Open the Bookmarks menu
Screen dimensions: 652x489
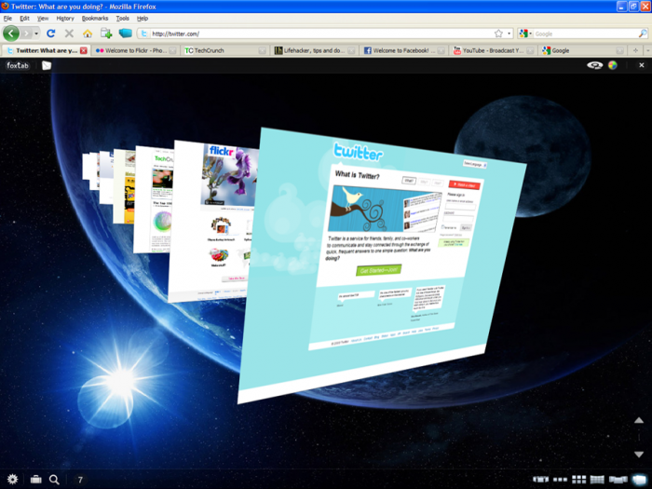pyautogui.click(x=94, y=18)
